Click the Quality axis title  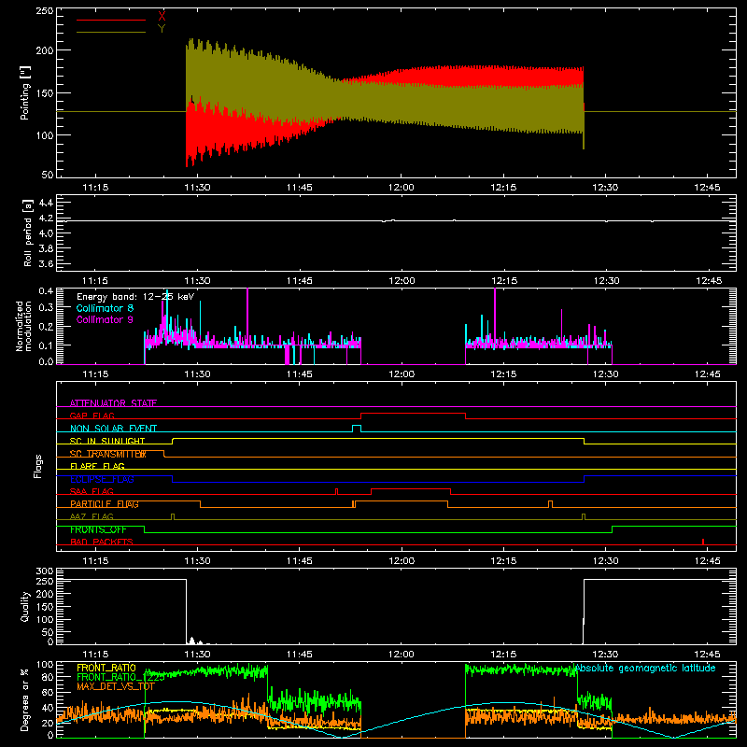[x=25, y=606]
